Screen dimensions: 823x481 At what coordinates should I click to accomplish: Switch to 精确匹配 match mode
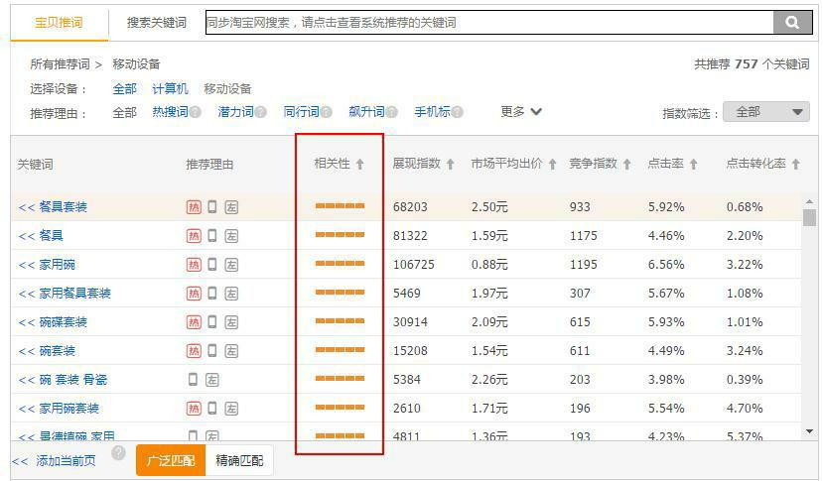(x=239, y=460)
